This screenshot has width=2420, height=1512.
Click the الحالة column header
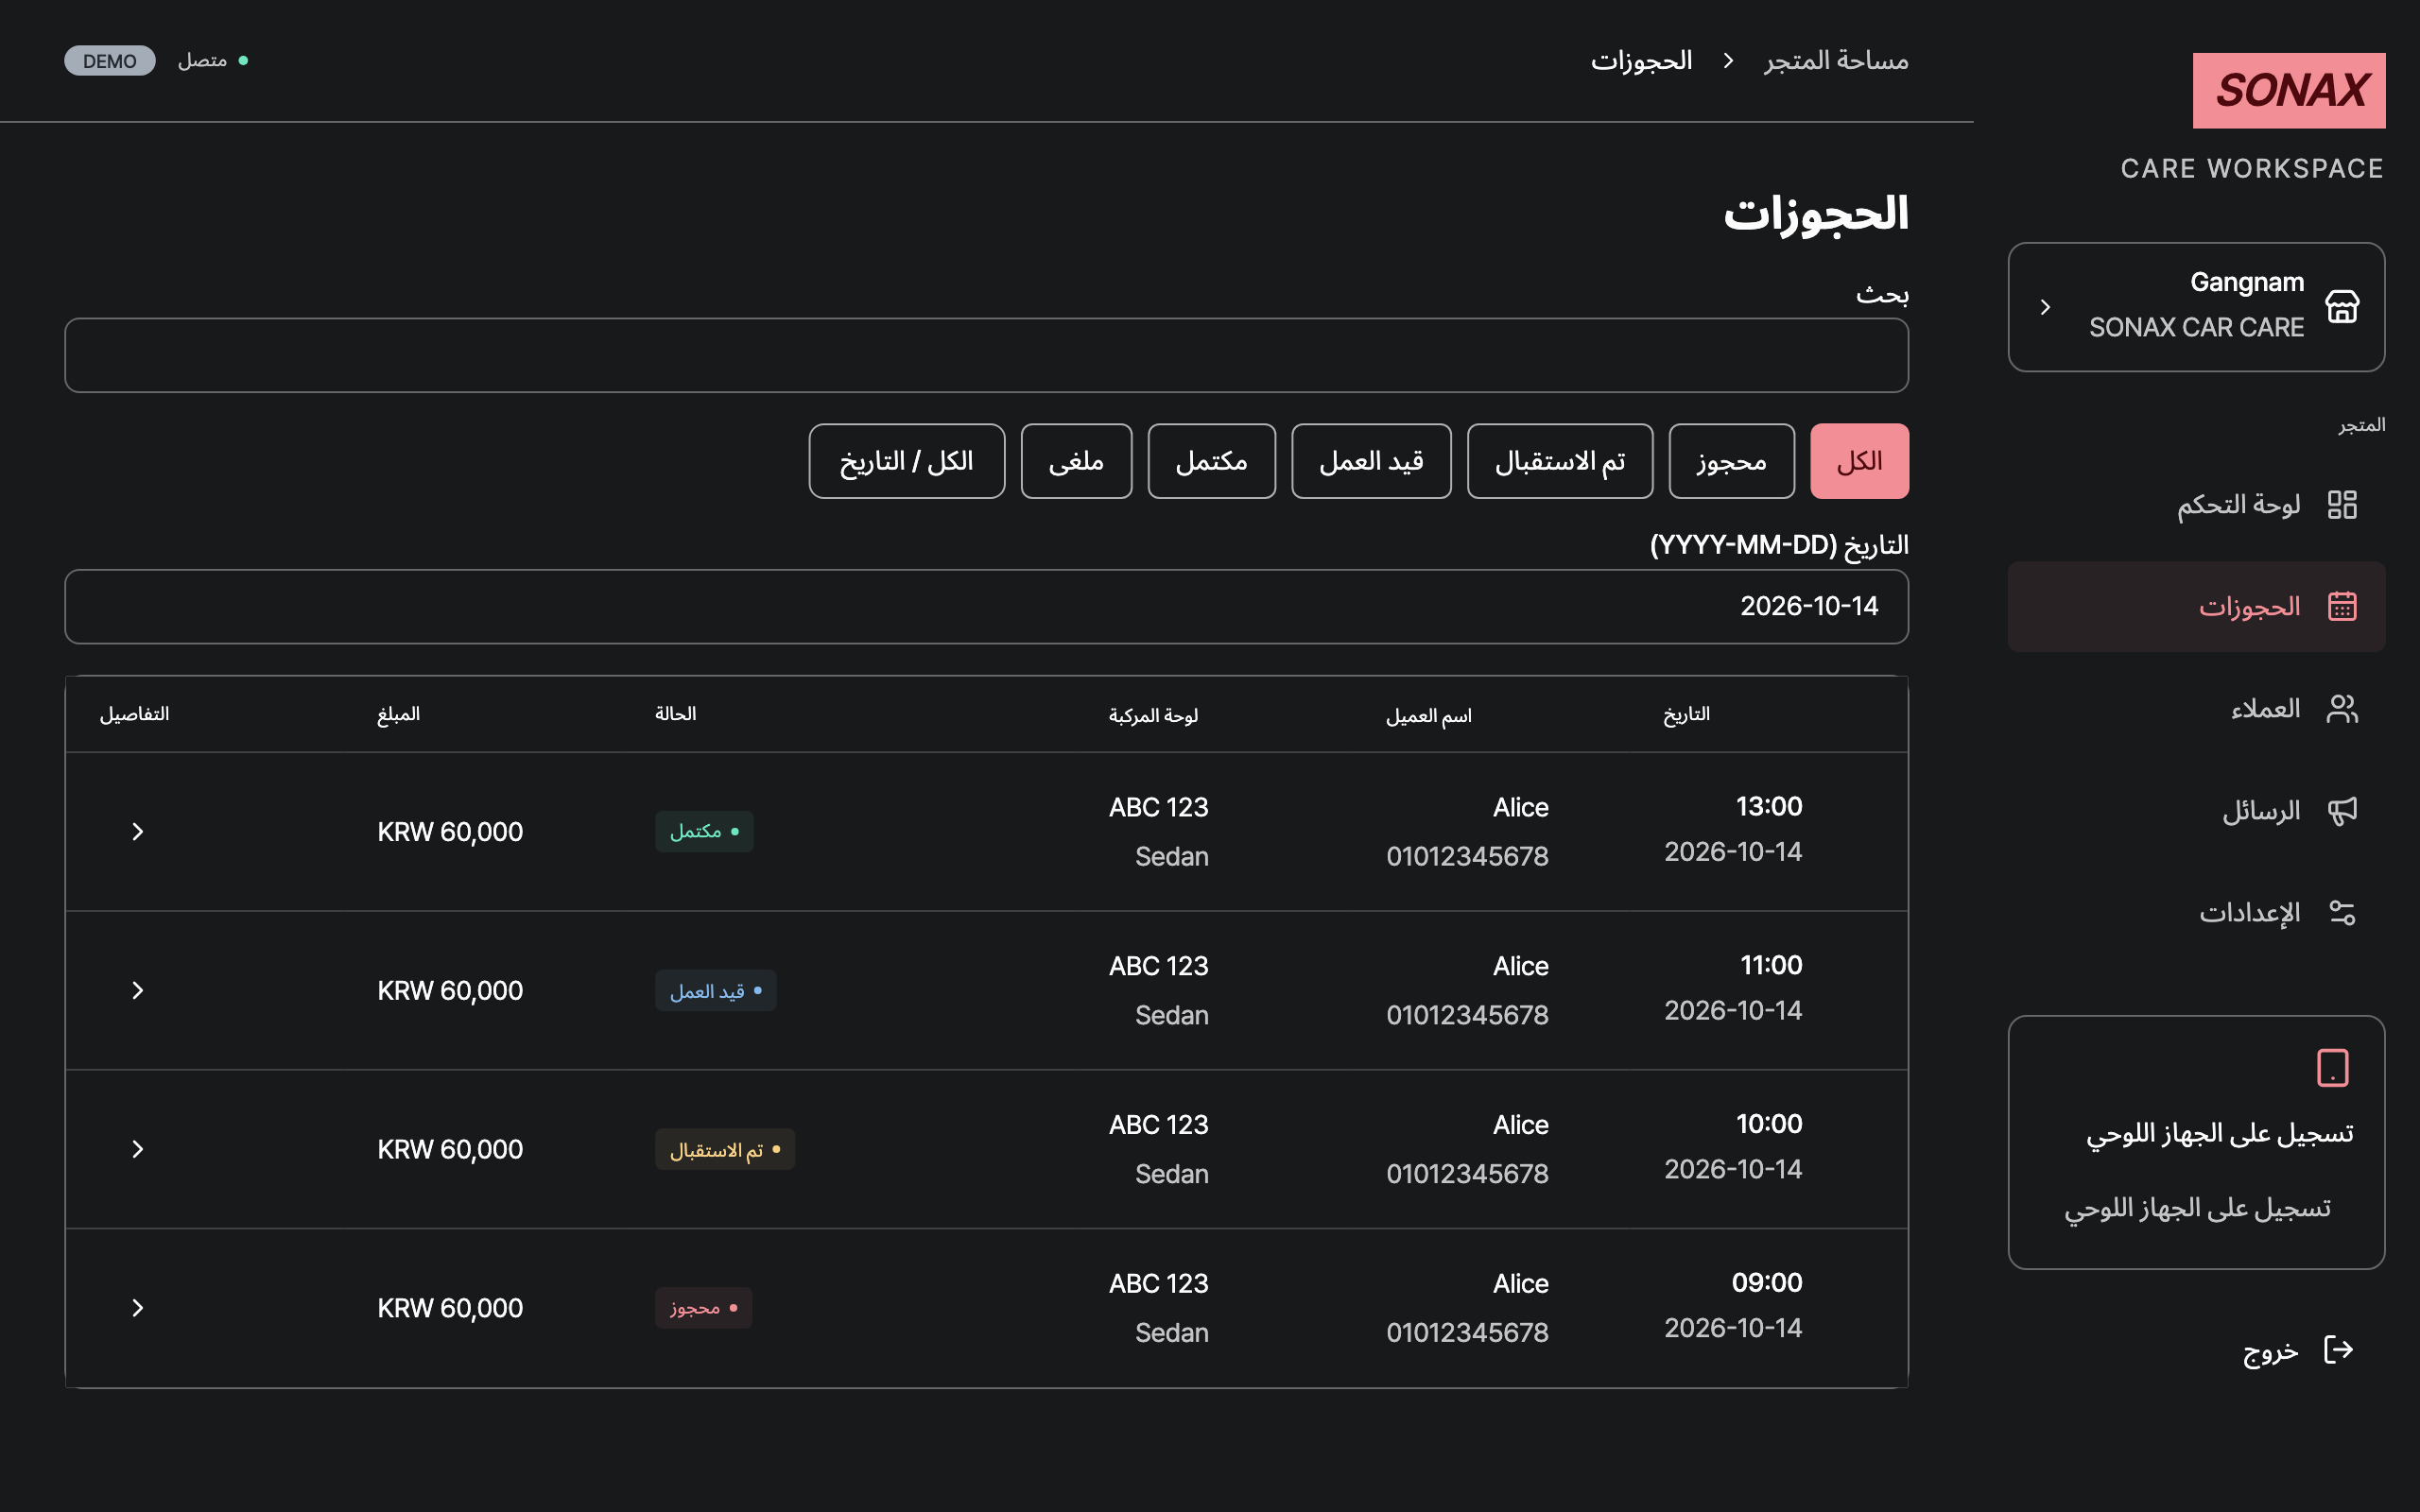click(x=676, y=714)
